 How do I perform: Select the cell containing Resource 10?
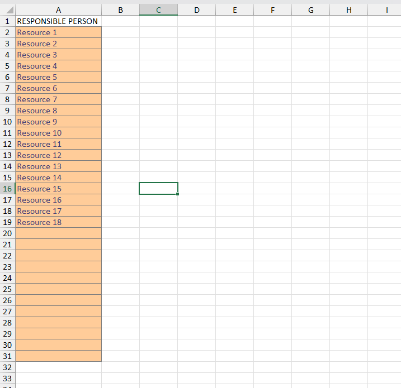59,133
